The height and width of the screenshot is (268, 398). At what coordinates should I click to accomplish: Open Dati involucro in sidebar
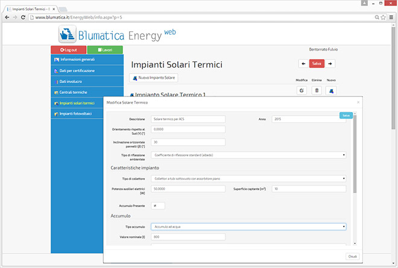point(87,81)
